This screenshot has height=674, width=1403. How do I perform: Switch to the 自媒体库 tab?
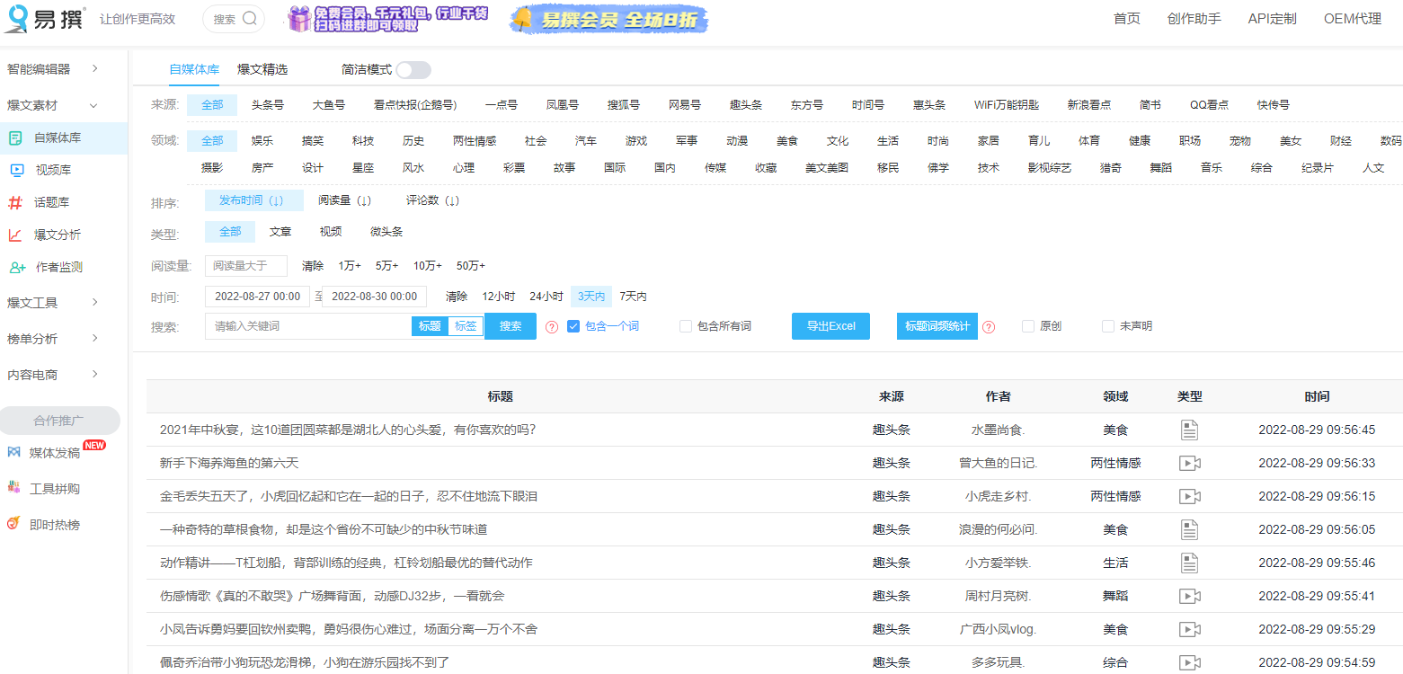coord(194,69)
